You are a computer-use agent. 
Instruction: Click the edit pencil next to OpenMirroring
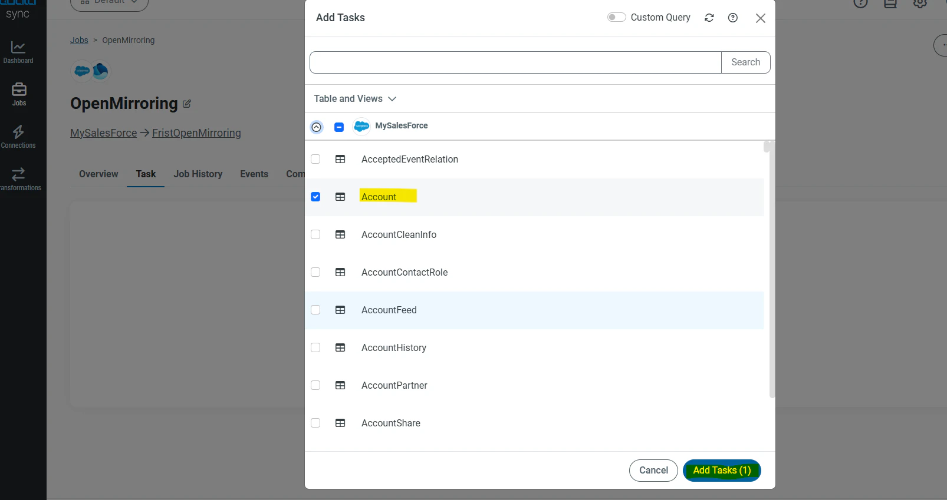click(x=187, y=104)
